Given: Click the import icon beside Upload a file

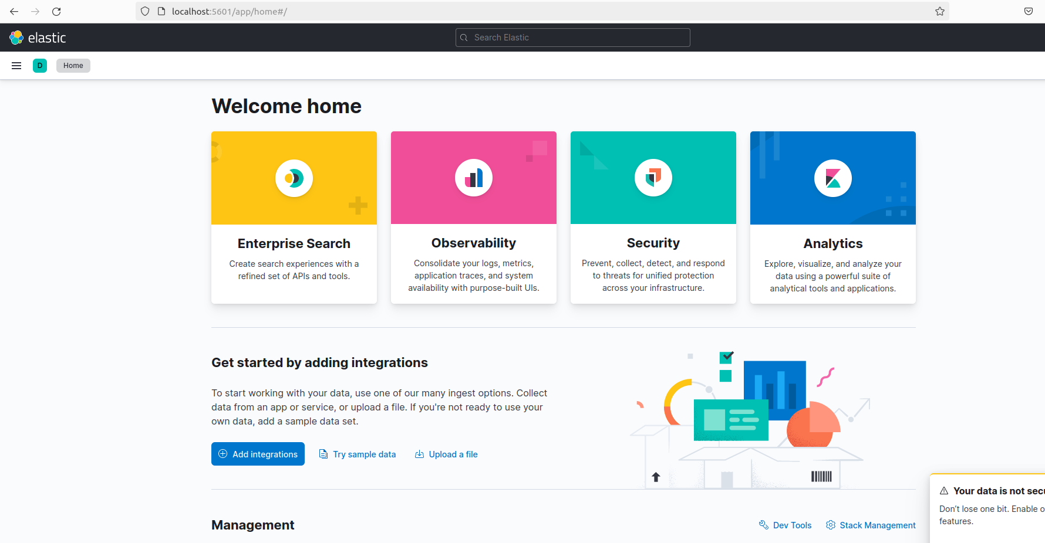Looking at the screenshot, I should tap(419, 454).
